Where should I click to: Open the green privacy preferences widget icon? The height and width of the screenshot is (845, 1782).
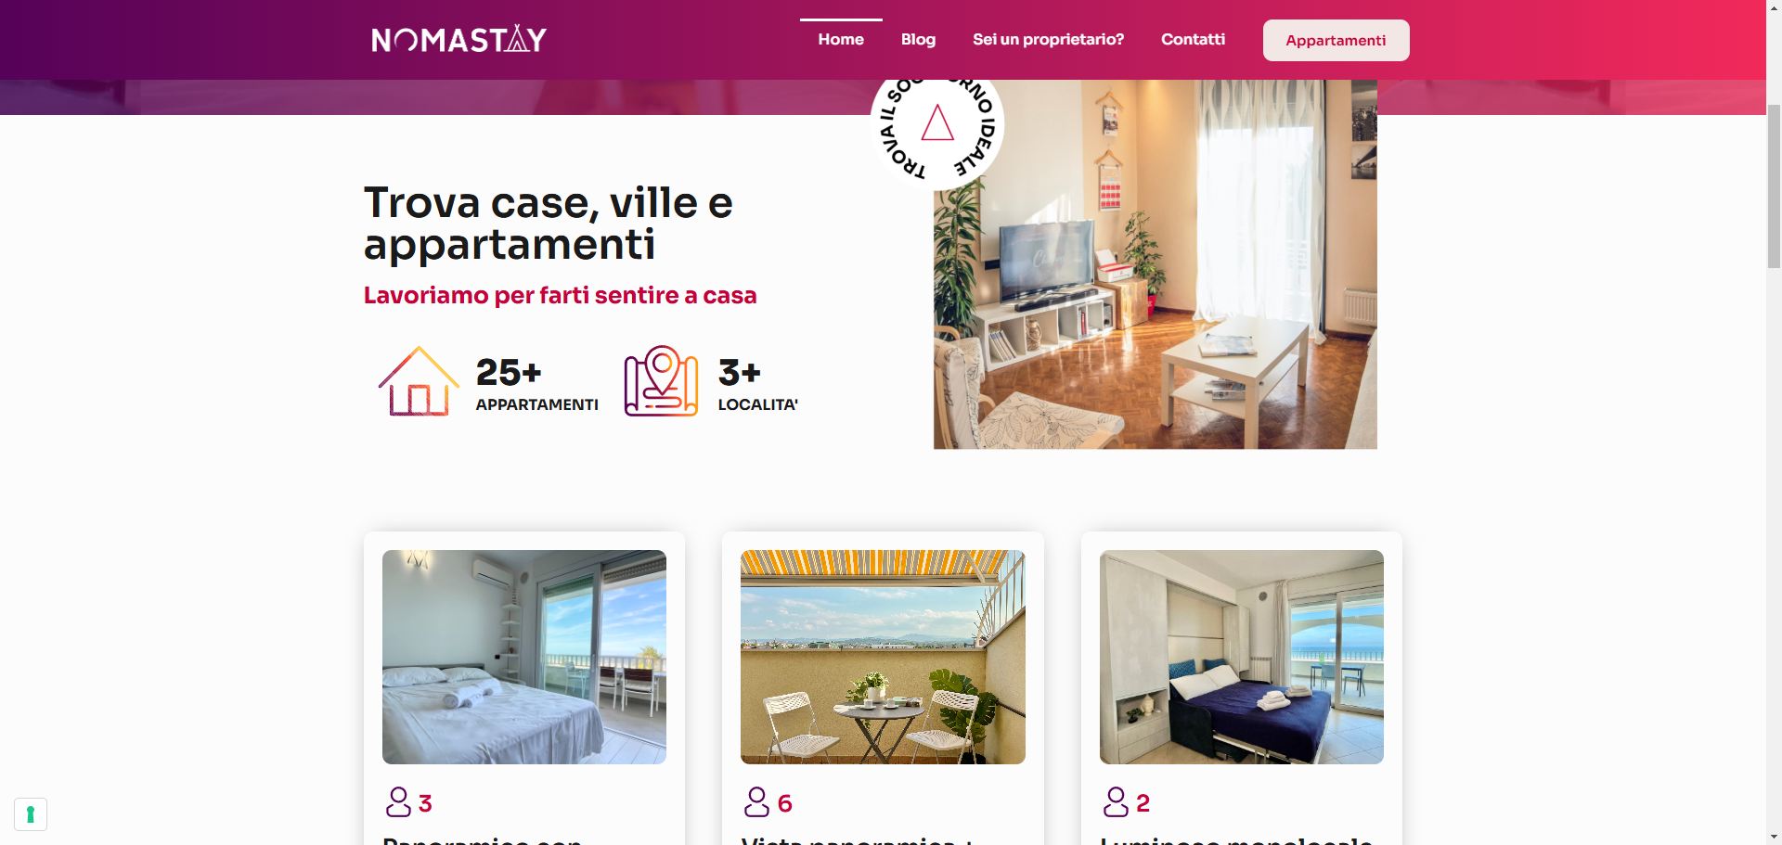click(31, 814)
